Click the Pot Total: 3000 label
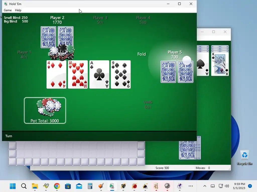 point(45,121)
